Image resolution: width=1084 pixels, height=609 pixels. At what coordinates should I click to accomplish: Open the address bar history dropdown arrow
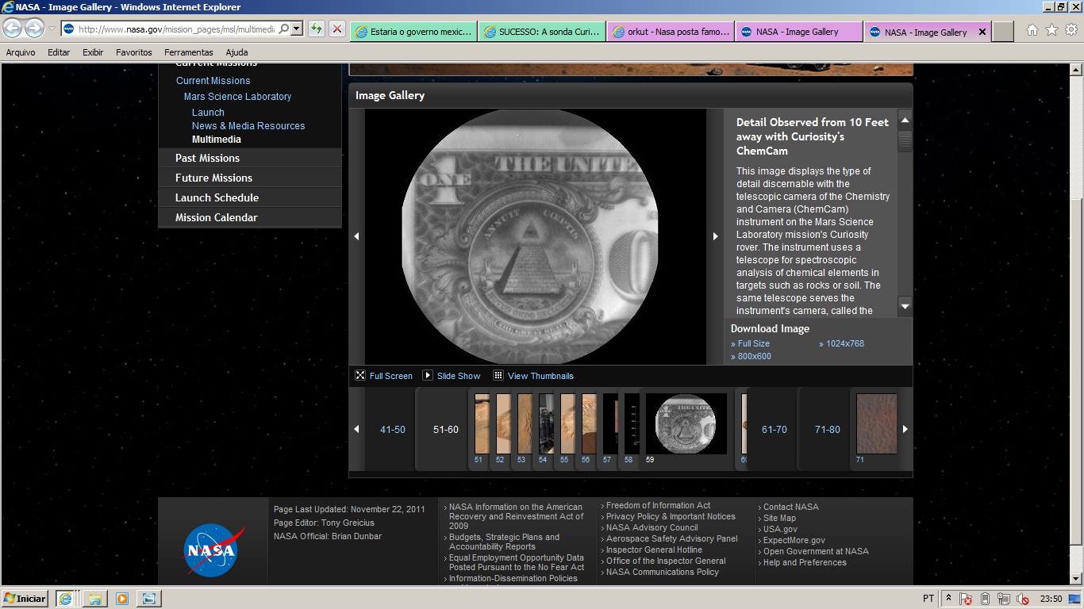[x=297, y=29]
